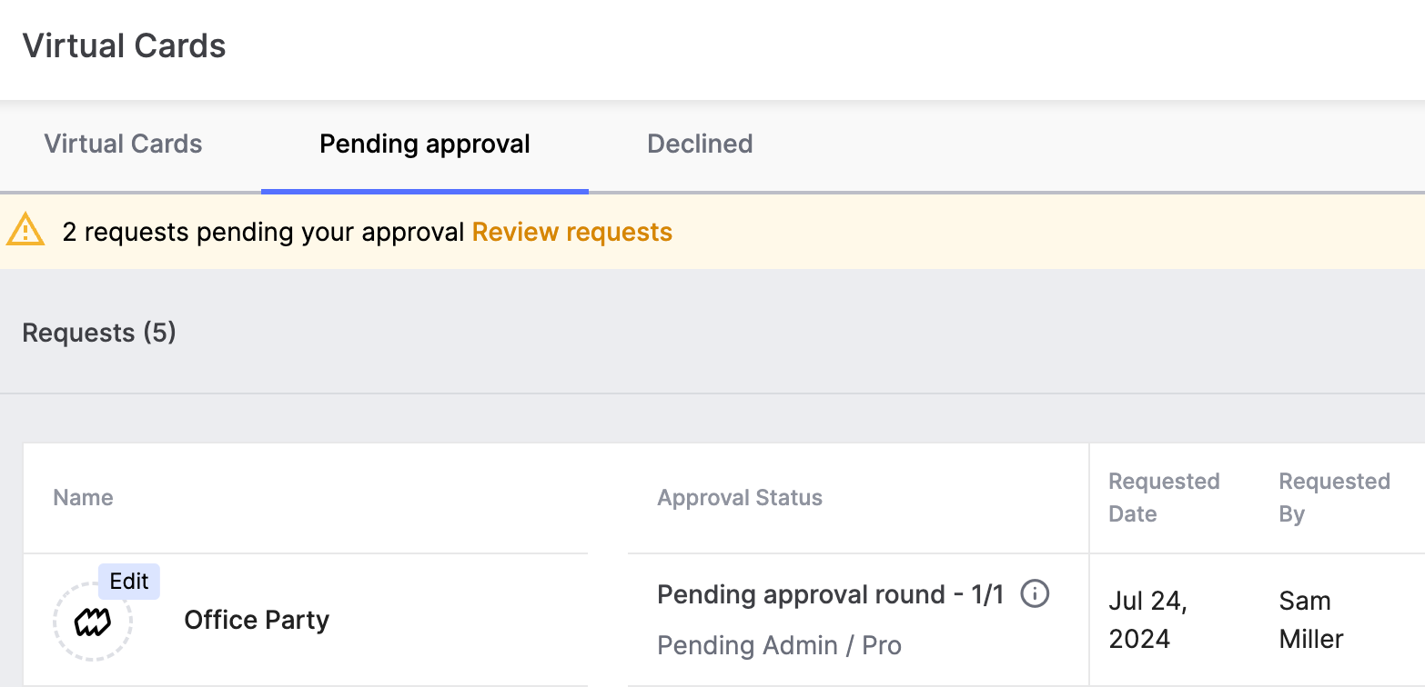Click requester name Sam Miller
Screen dimensions: 1425x687
coord(1311,620)
